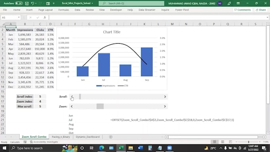The height and width of the screenshot is (152, 270).
Task: Click the Zoom slider thumb
Action: click(100, 106)
